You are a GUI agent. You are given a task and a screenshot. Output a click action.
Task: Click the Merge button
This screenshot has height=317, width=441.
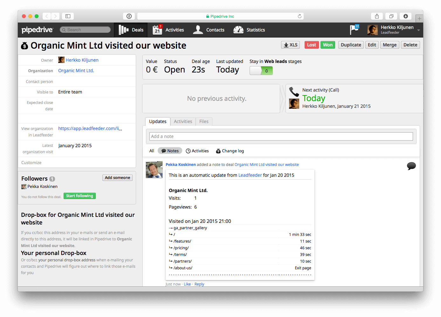click(x=390, y=45)
